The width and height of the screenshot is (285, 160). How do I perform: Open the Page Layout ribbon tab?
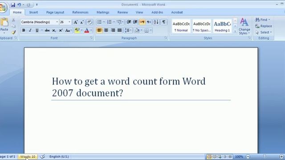coord(55,12)
